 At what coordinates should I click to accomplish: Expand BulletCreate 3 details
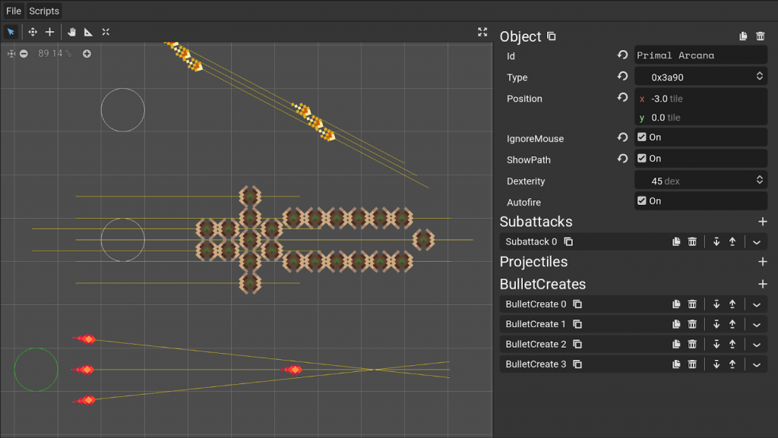pyautogui.click(x=757, y=365)
